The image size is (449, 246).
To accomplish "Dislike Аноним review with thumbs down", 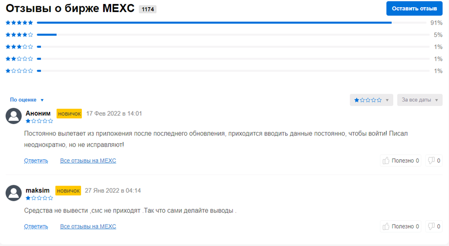I will pyautogui.click(x=434, y=161).
